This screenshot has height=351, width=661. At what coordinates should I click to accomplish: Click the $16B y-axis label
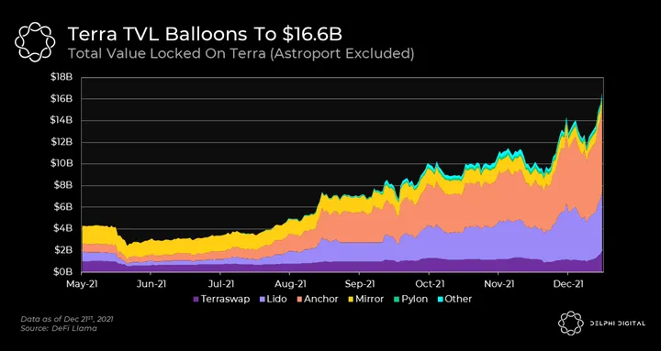click(x=61, y=98)
